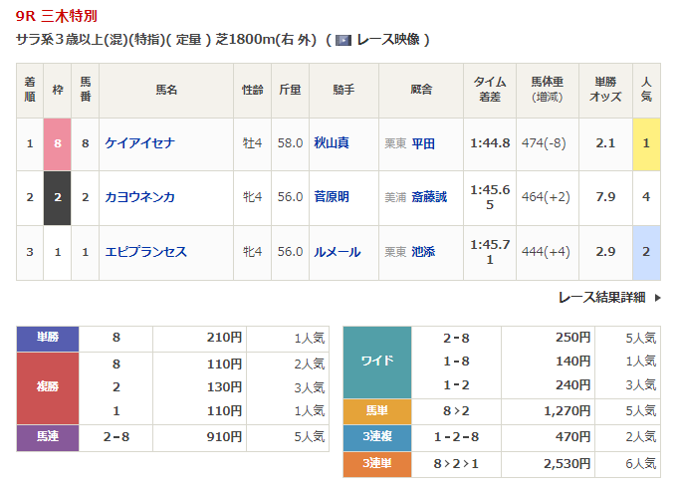Open the レース映像 link
The height and width of the screenshot is (486, 681).
click(387, 40)
